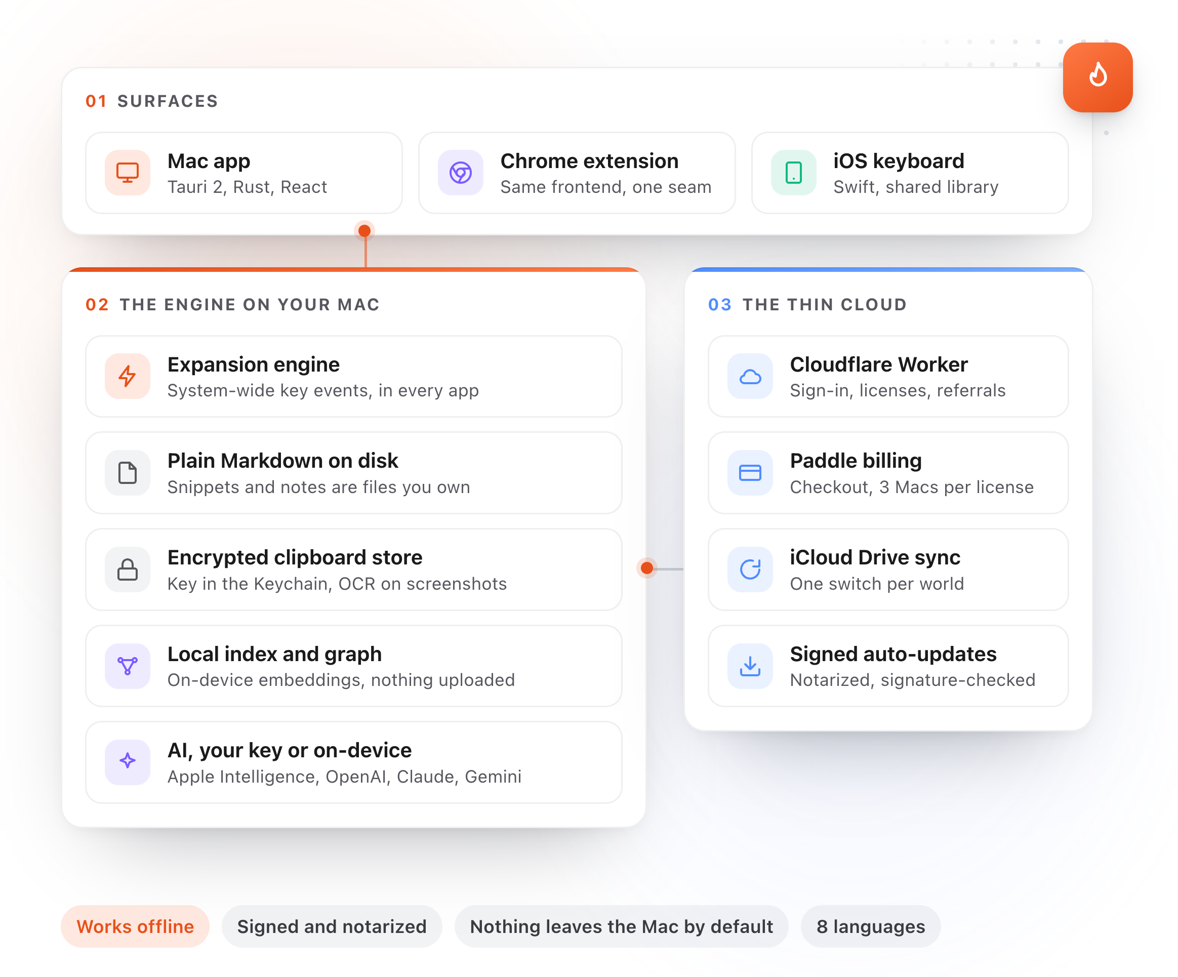Click 'THE ENGINE ON YOUR MAC' heading
The width and height of the screenshot is (1178, 977).
click(250, 305)
